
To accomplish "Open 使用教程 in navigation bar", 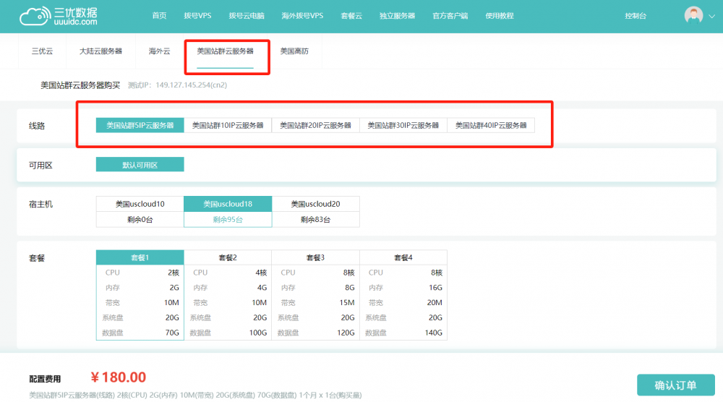I will coord(500,16).
